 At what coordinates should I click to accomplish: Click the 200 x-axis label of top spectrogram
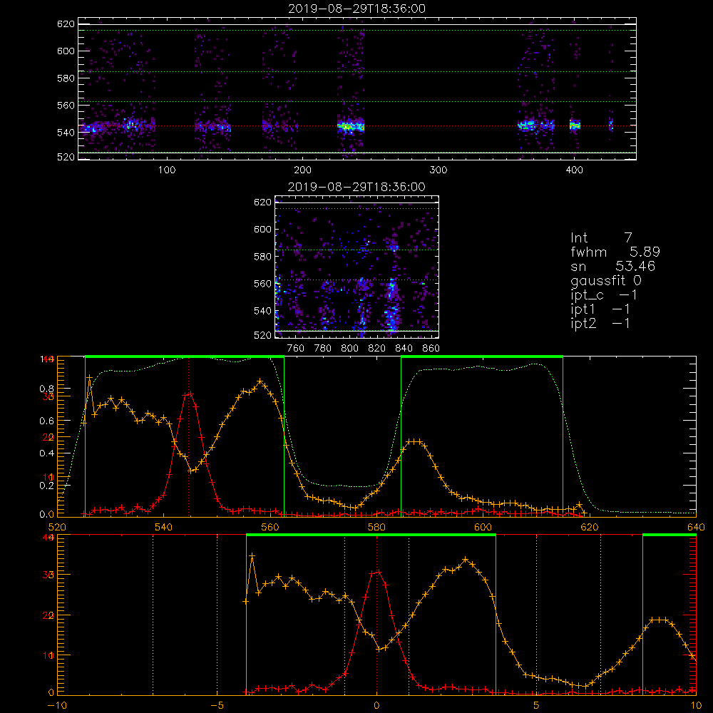pyautogui.click(x=302, y=170)
